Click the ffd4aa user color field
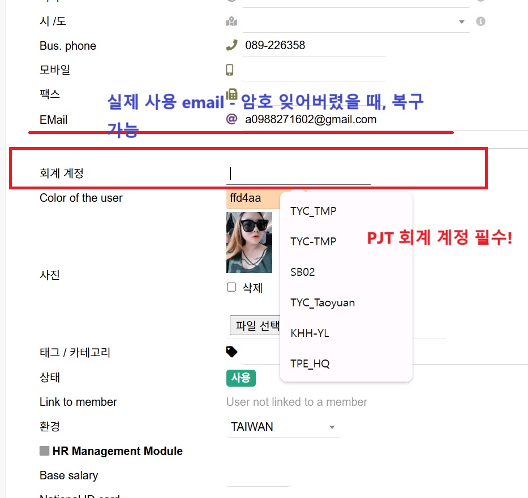The width and height of the screenshot is (528, 498). pyautogui.click(x=252, y=198)
